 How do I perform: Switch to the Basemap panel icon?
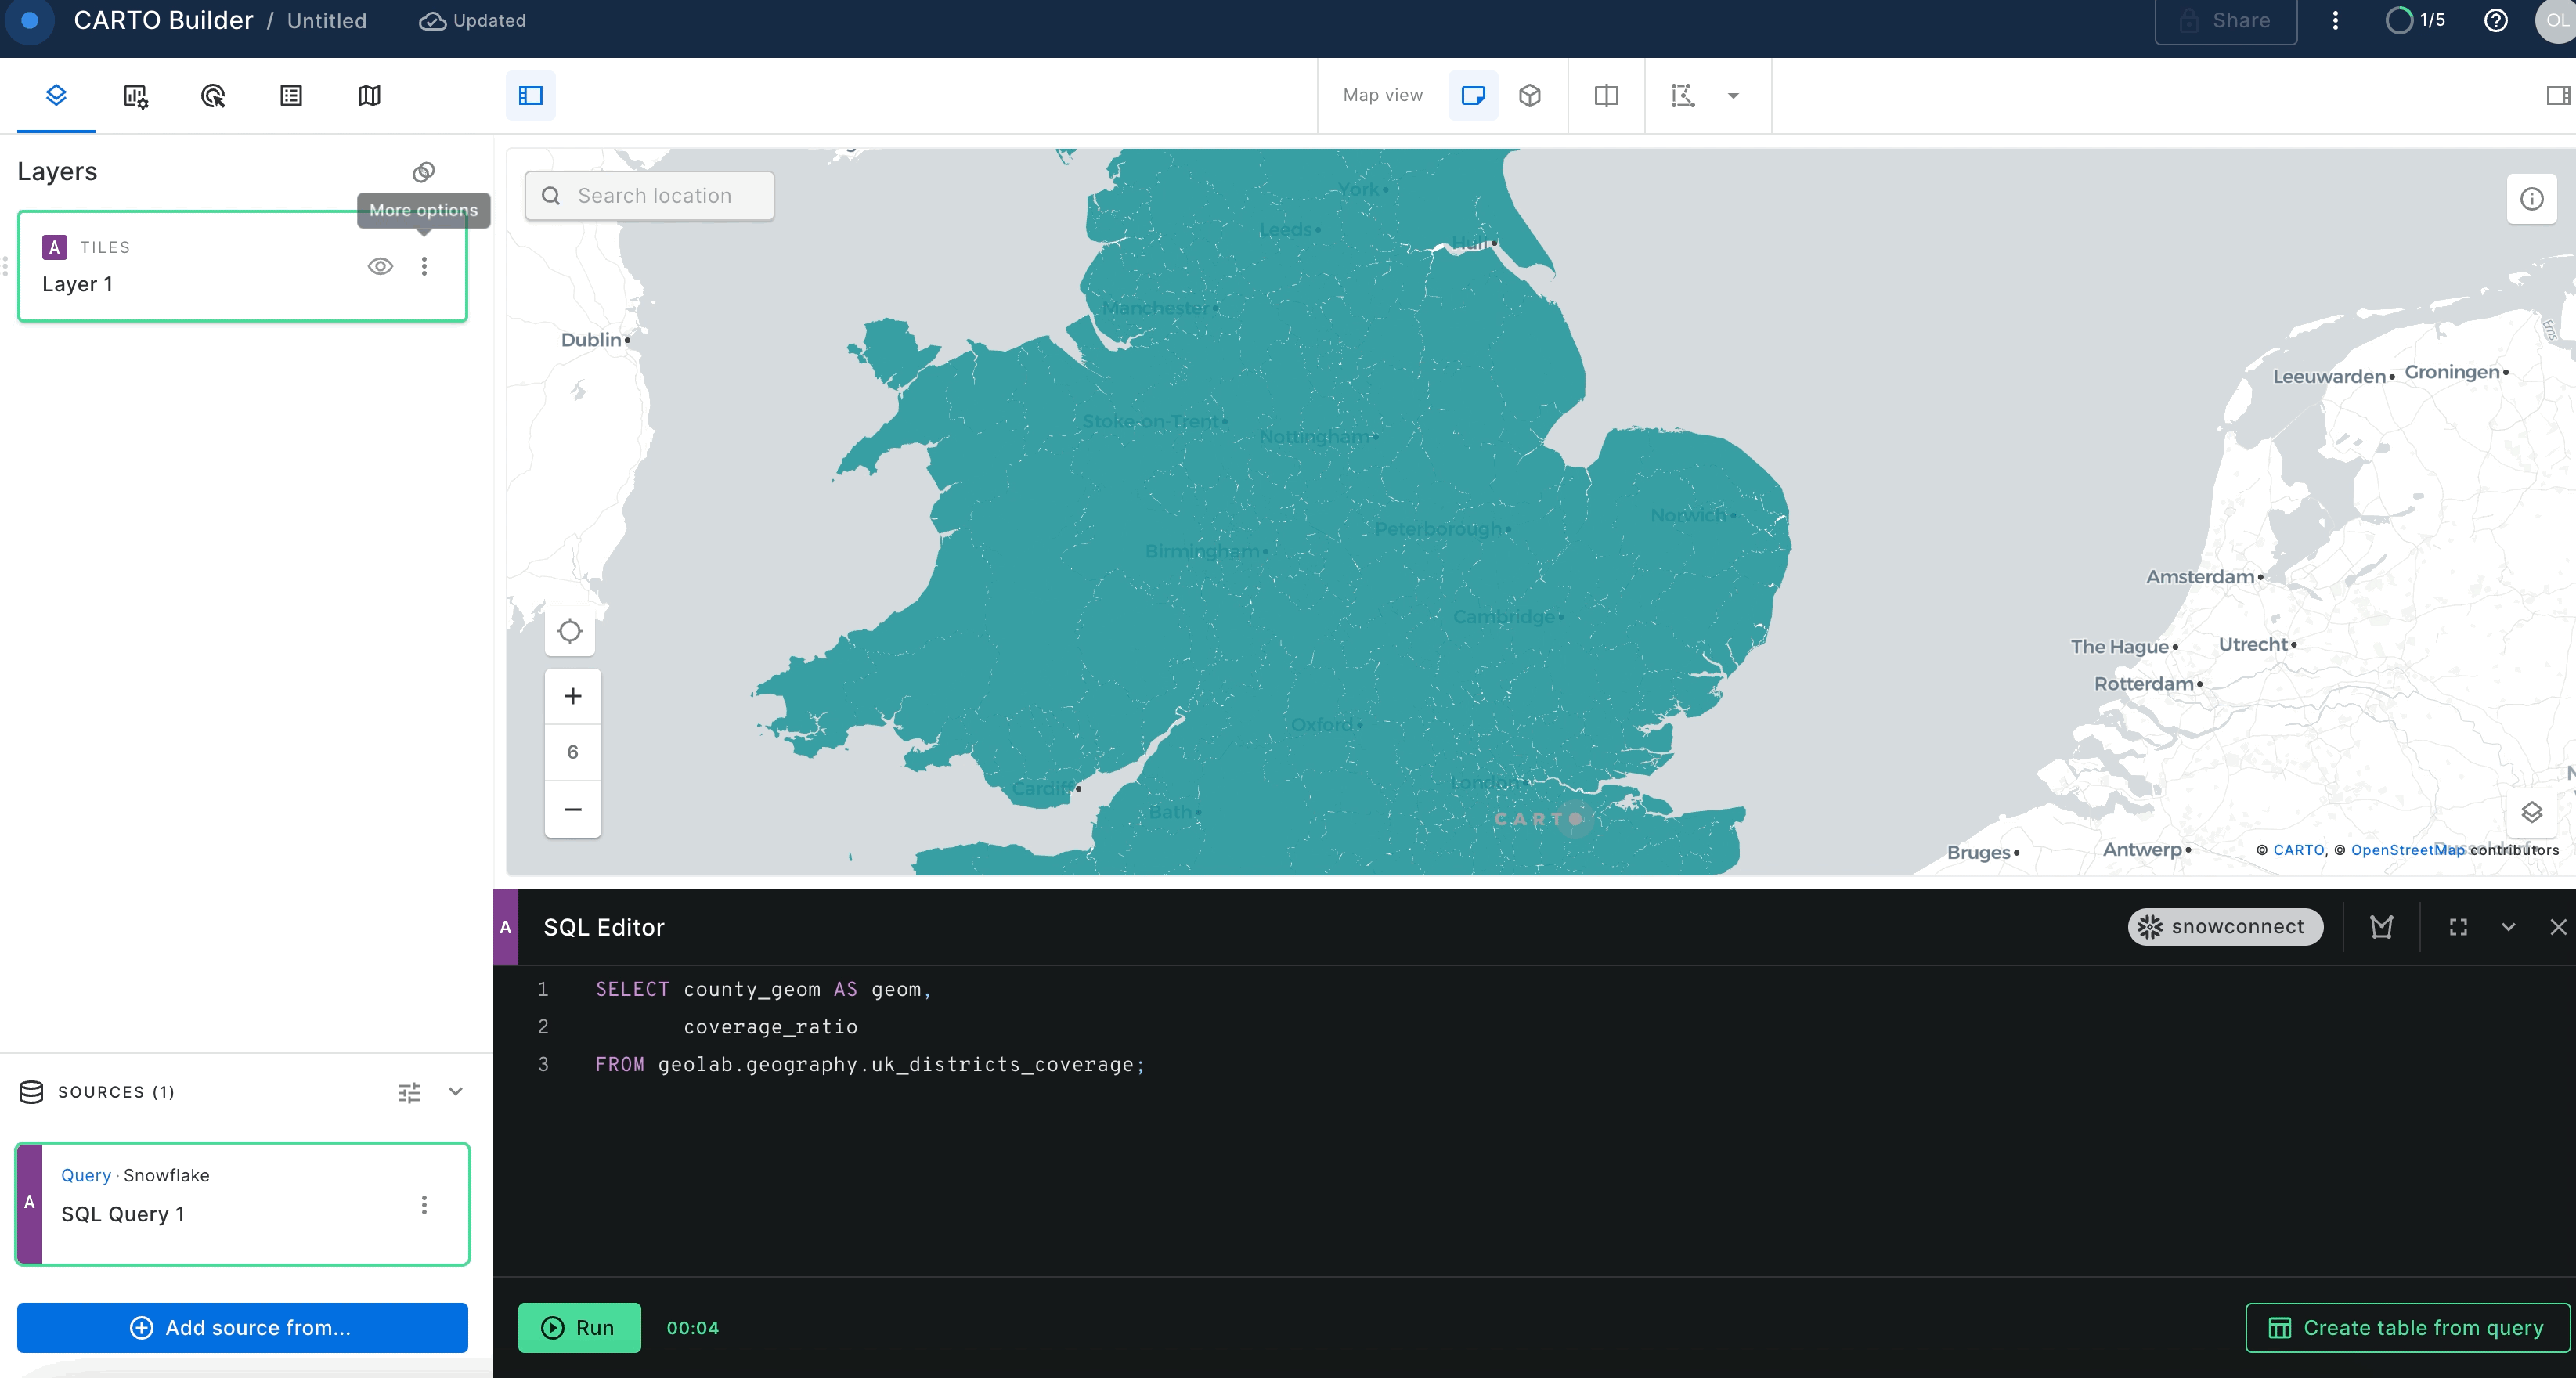(369, 96)
